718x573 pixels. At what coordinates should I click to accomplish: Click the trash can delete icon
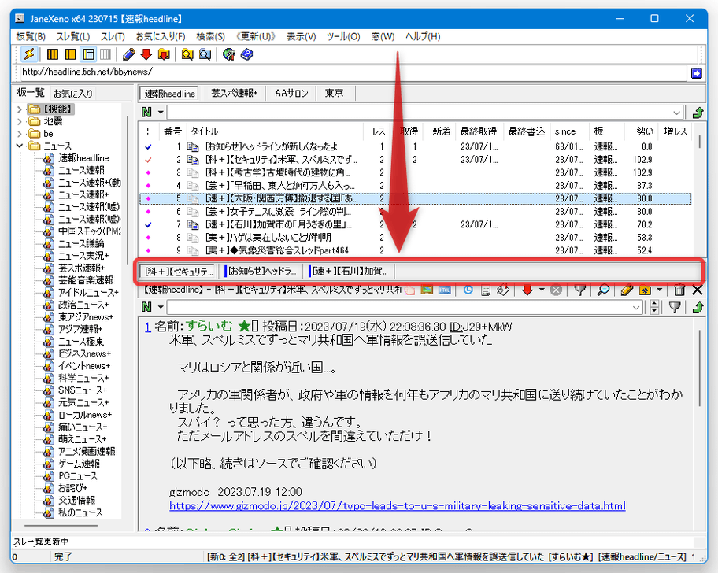pyautogui.click(x=679, y=290)
